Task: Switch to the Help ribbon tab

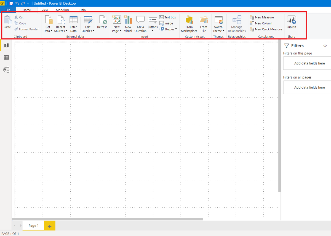Action: 82,10
